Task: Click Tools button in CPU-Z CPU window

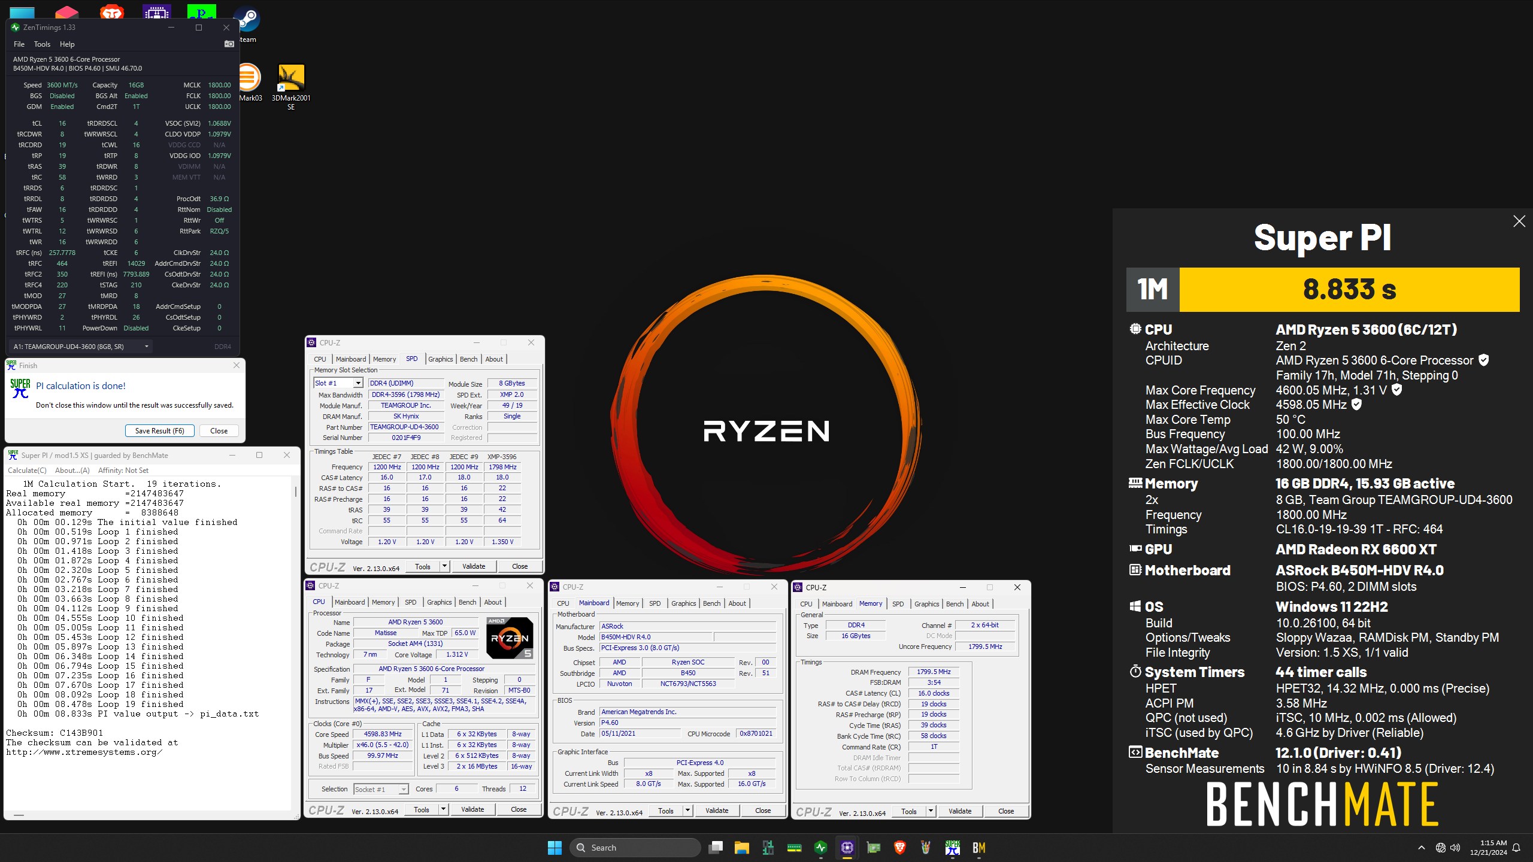Action: [422, 809]
